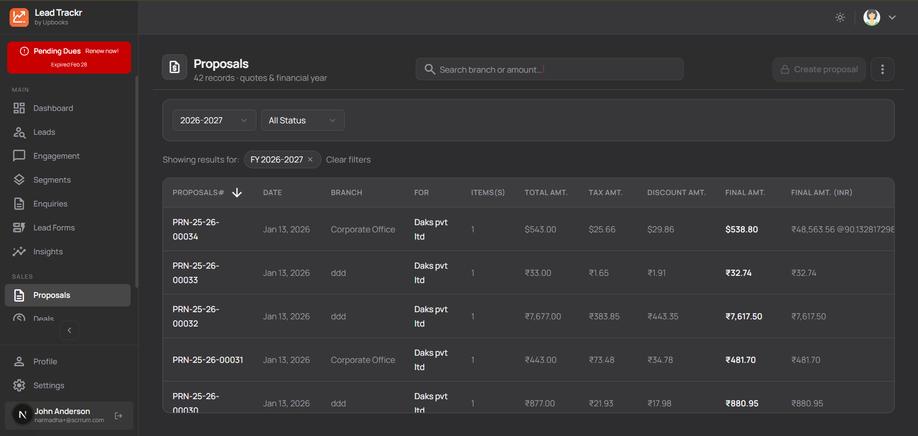The width and height of the screenshot is (918, 436).
Task: Open Dashboard from the sidebar
Action: click(x=53, y=109)
